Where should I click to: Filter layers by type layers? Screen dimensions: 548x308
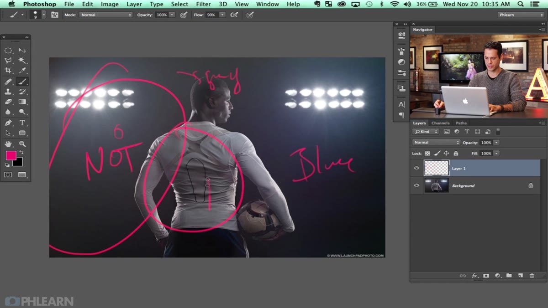coord(467,132)
